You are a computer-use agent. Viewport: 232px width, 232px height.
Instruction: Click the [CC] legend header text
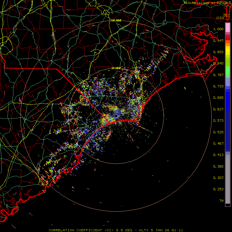point(220,18)
